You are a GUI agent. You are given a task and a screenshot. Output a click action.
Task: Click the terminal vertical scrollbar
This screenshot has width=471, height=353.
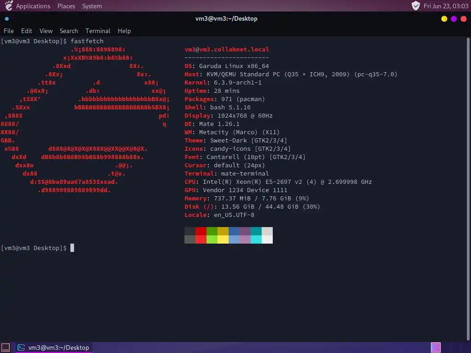tap(468, 189)
